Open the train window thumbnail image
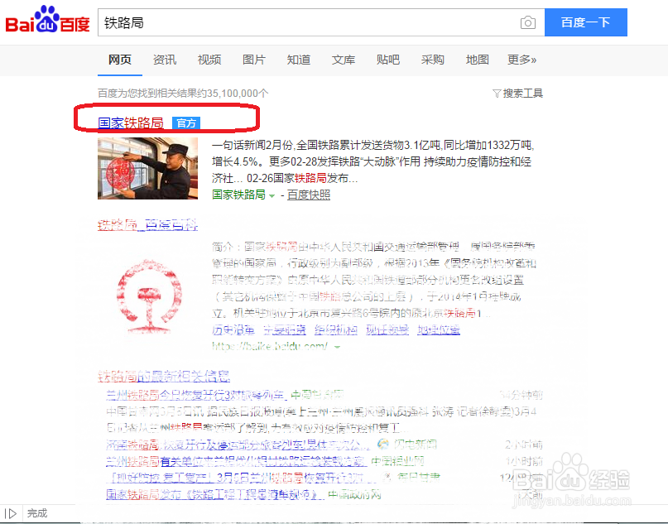 pos(148,168)
